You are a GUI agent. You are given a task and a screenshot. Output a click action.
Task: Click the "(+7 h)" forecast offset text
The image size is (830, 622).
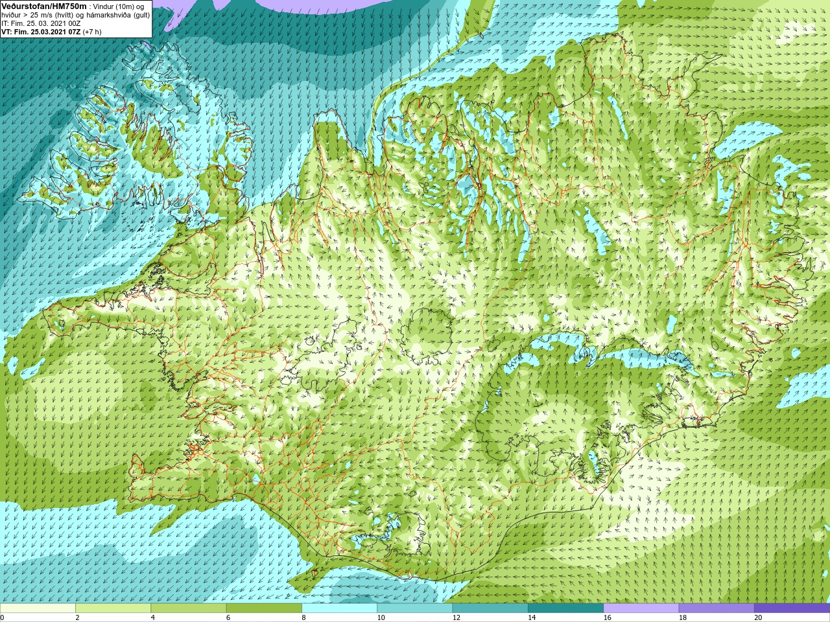pos(92,32)
